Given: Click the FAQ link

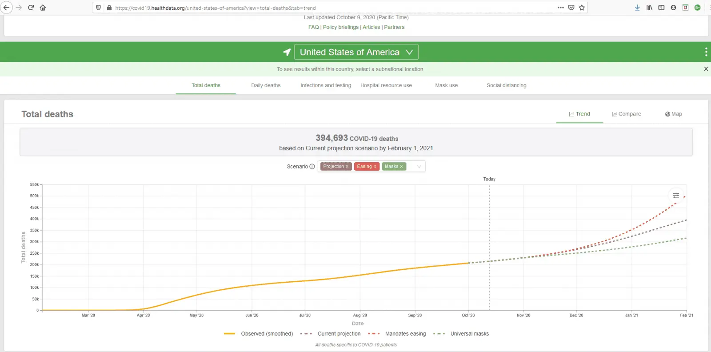Looking at the screenshot, I should [313, 27].
